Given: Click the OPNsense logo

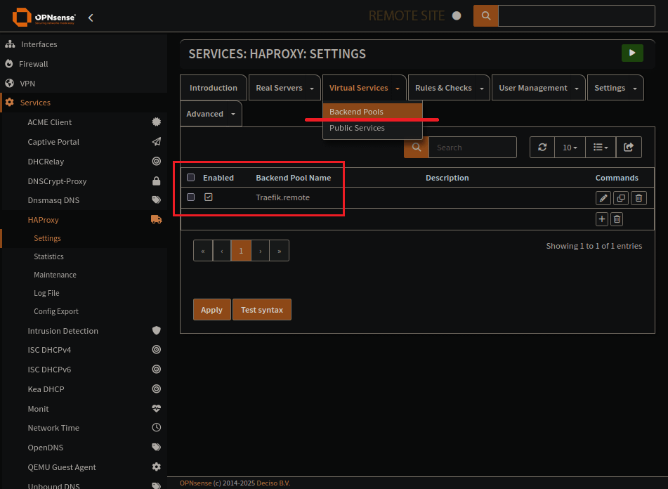Looking at the screenshot, I should [44, 17].
